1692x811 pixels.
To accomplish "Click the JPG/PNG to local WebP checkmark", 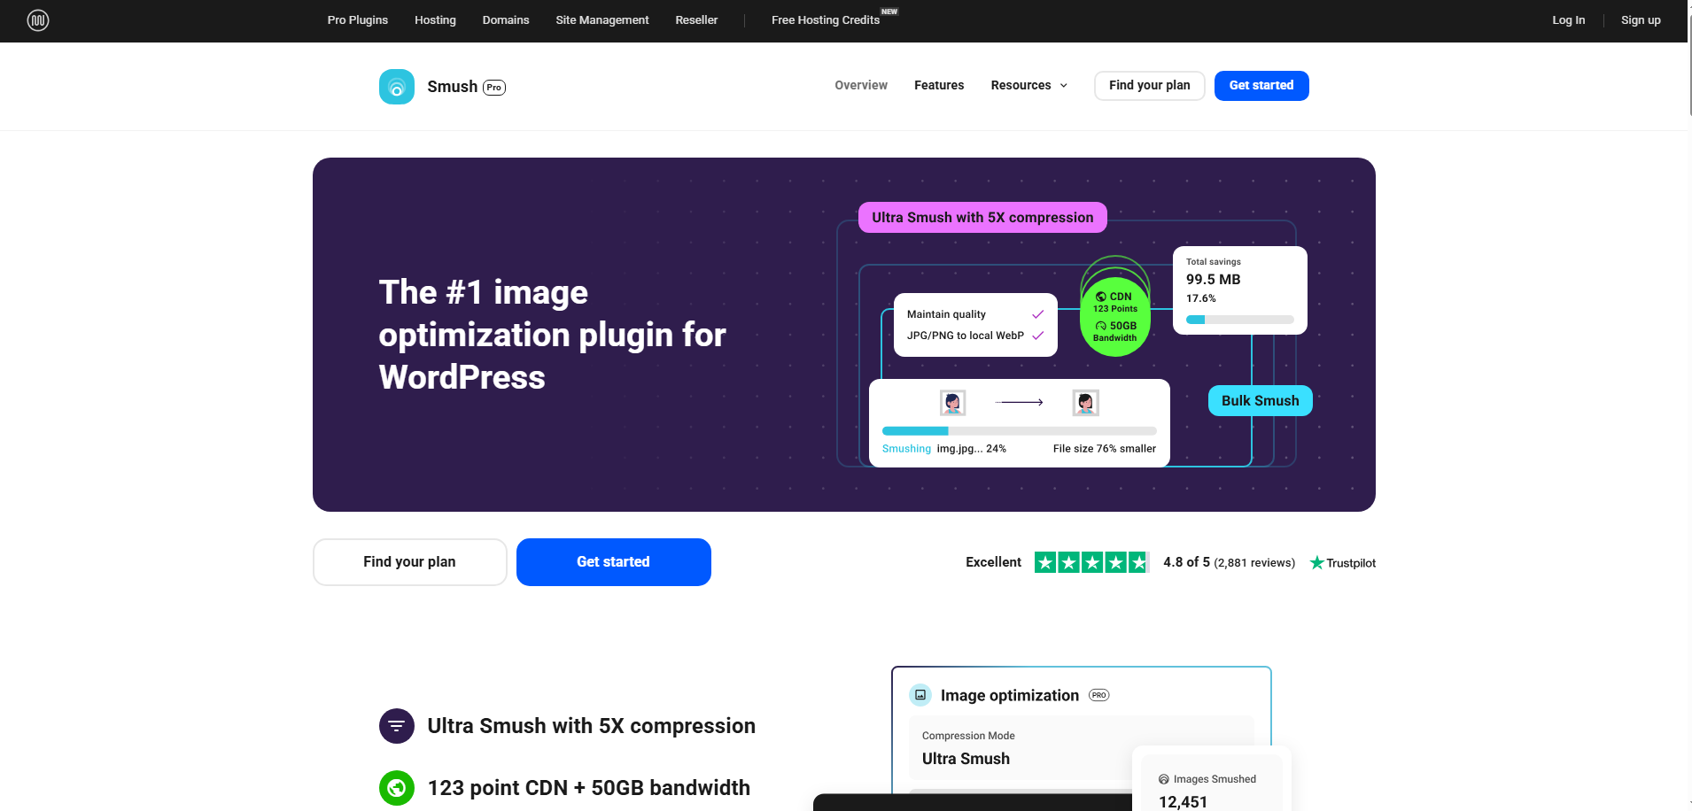I will (1037, 336).
